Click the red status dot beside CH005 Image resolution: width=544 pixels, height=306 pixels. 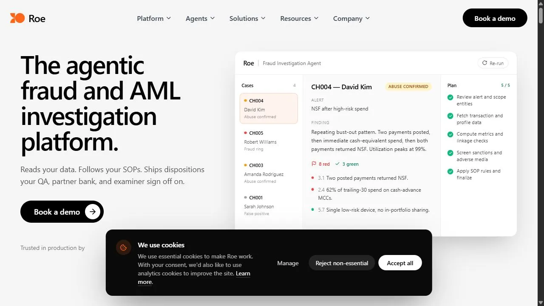tap(246, 133)
